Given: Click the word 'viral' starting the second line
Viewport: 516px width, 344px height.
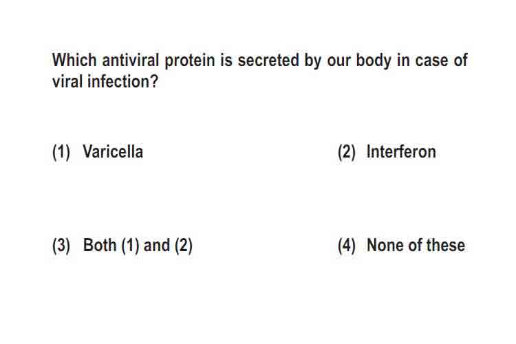Looking at the screenshot, I should click(x=67, y=81).
